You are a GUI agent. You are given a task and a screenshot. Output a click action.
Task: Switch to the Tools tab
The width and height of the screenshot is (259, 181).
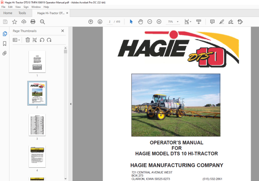(x=22, y=13)
